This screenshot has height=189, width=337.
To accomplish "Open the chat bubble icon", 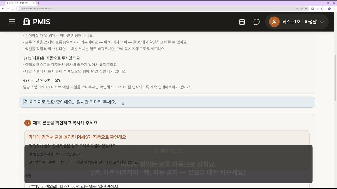I will 256,22.
